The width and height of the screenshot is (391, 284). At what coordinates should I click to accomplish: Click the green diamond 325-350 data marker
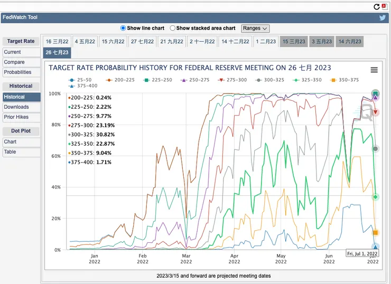click(x=375, y=197)
